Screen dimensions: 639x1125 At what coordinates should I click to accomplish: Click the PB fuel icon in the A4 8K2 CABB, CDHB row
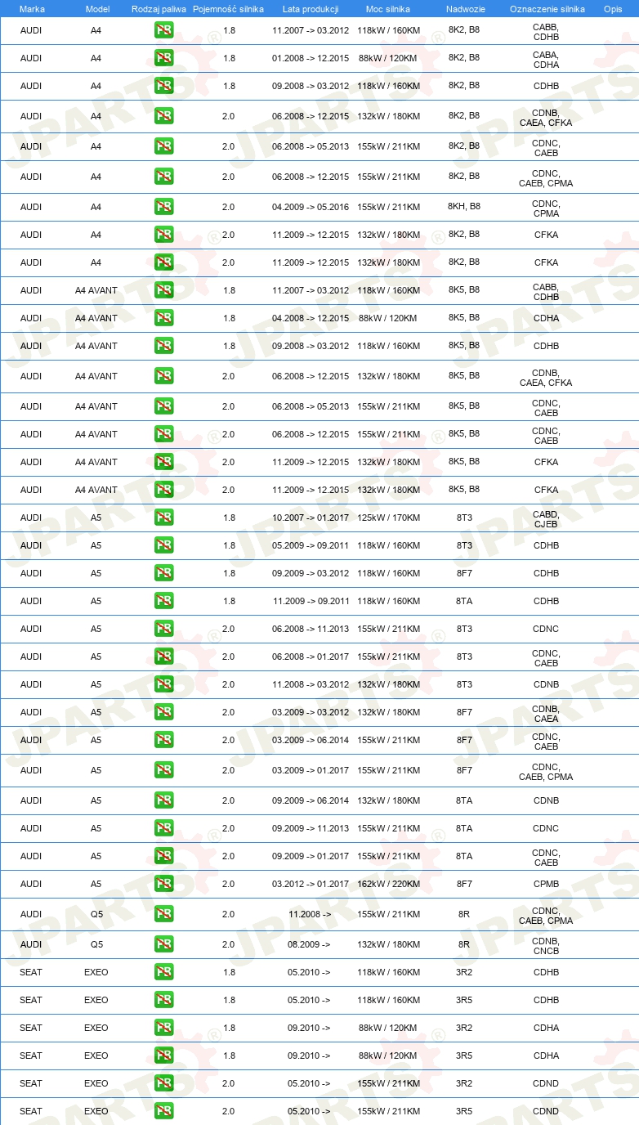pyautogui.click(x=164, y=31)
